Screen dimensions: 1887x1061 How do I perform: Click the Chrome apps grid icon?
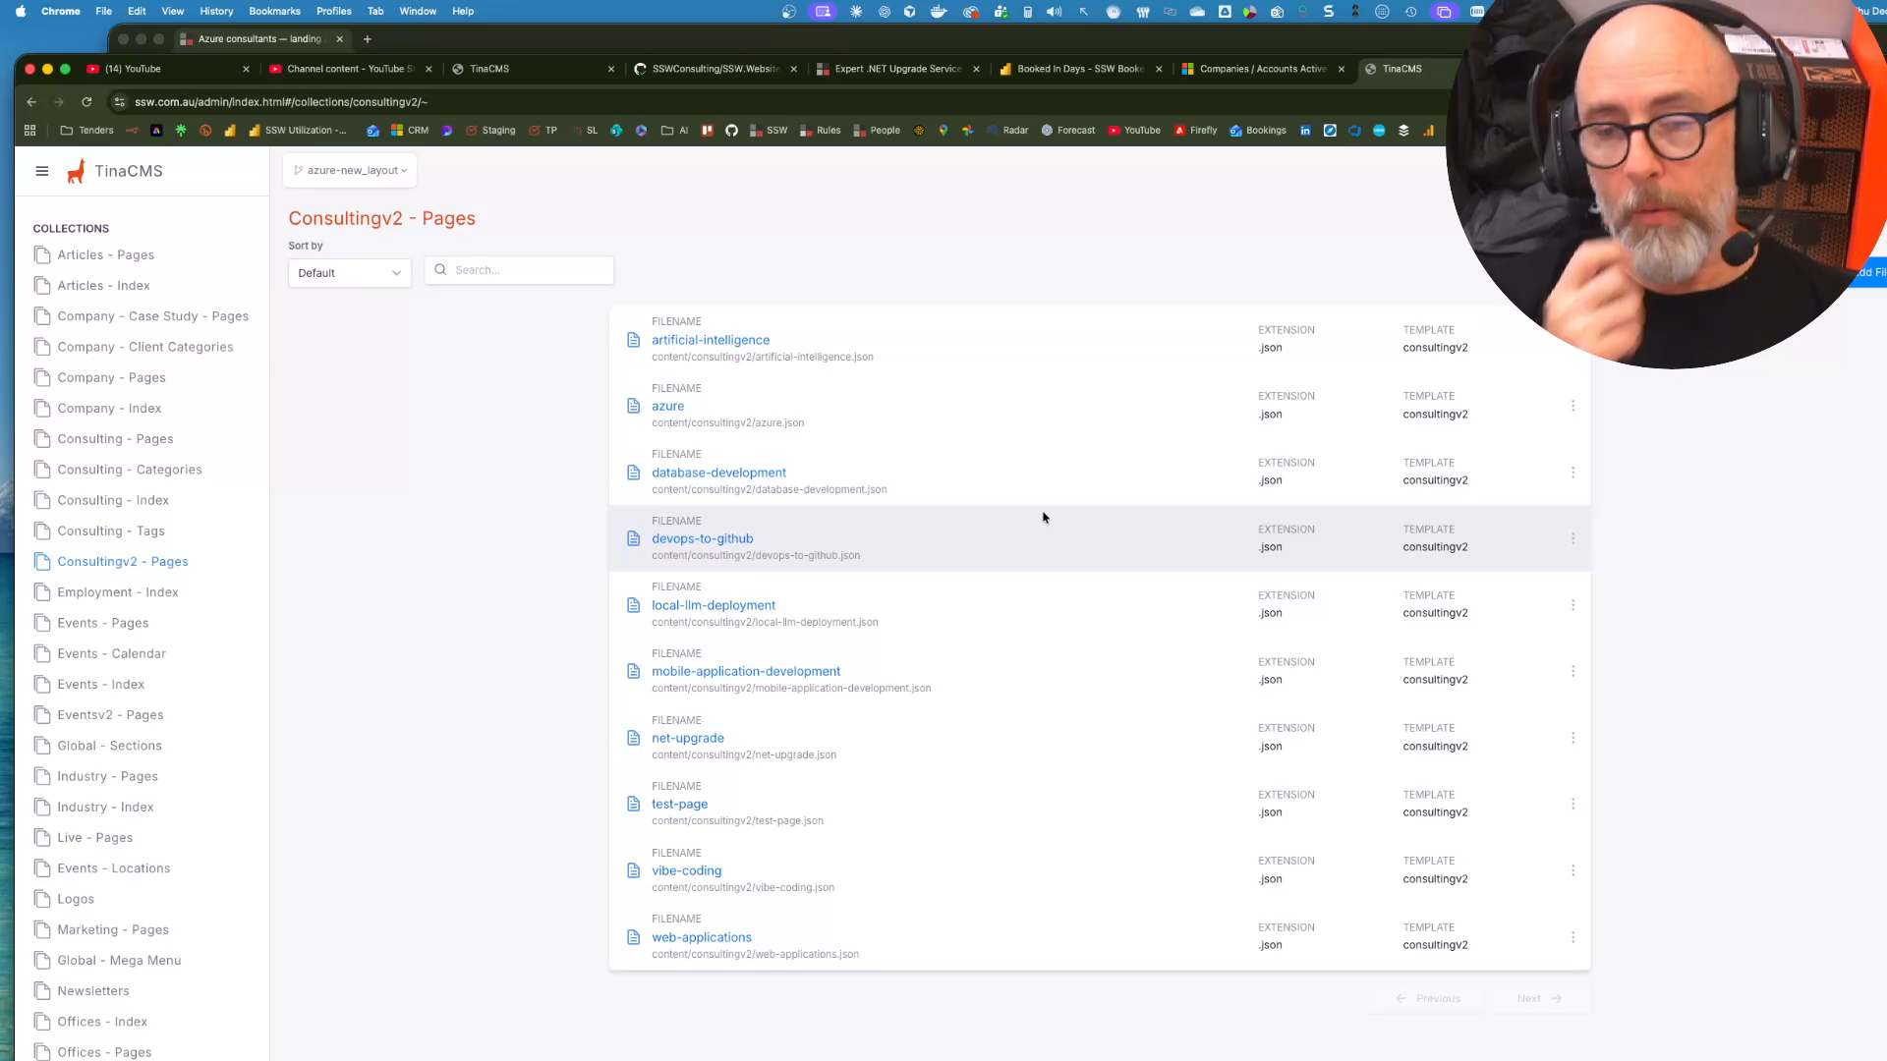[29, 130]
